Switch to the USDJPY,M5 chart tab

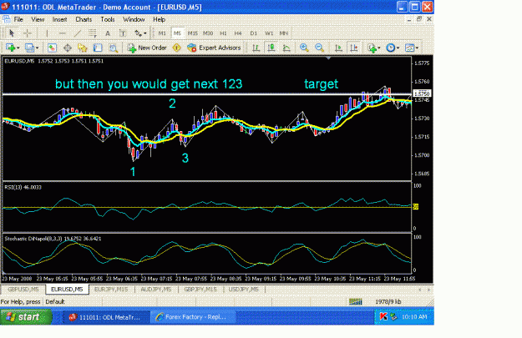point(243,290)
